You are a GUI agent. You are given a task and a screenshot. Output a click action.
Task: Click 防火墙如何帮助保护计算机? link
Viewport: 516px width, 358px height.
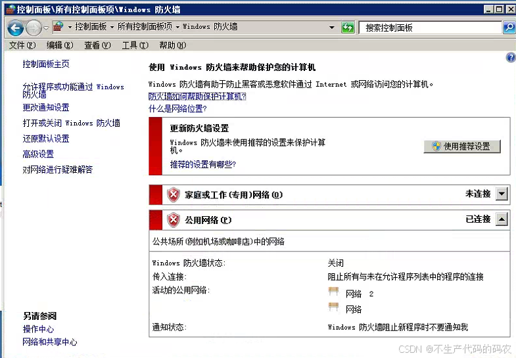[x=197, y=97]
